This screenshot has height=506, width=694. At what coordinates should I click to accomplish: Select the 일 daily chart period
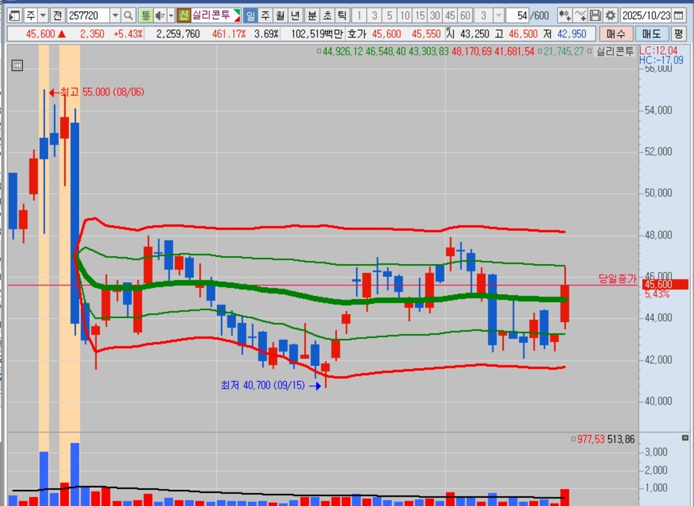[250, 15]
